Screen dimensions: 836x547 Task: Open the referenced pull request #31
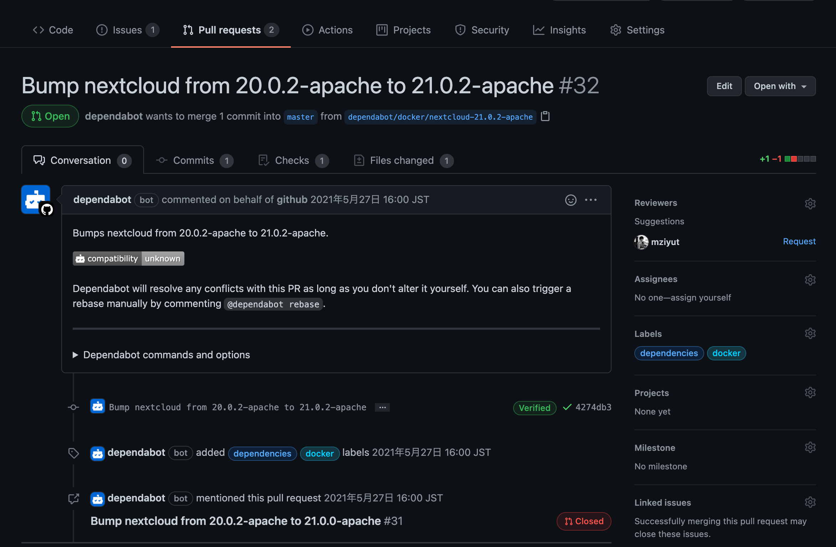(x=247, y=521)
